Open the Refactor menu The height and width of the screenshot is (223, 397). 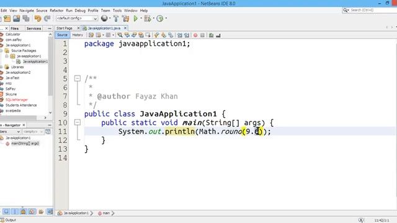(x=56, y=11)
